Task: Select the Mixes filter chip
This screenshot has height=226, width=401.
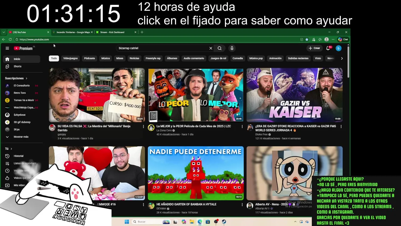Action: pos(120,58)
